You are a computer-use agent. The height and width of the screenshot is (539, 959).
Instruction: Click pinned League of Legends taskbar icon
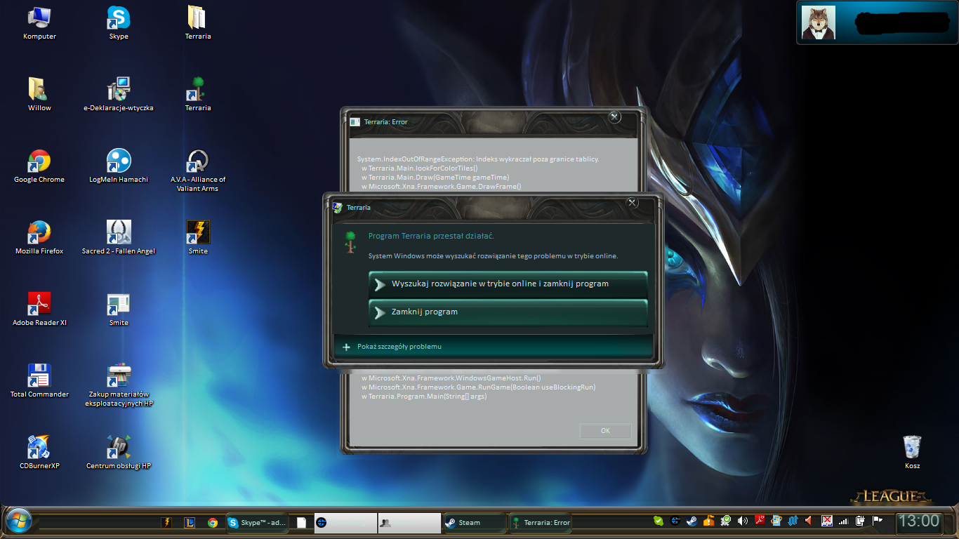(x=190, y=522)
